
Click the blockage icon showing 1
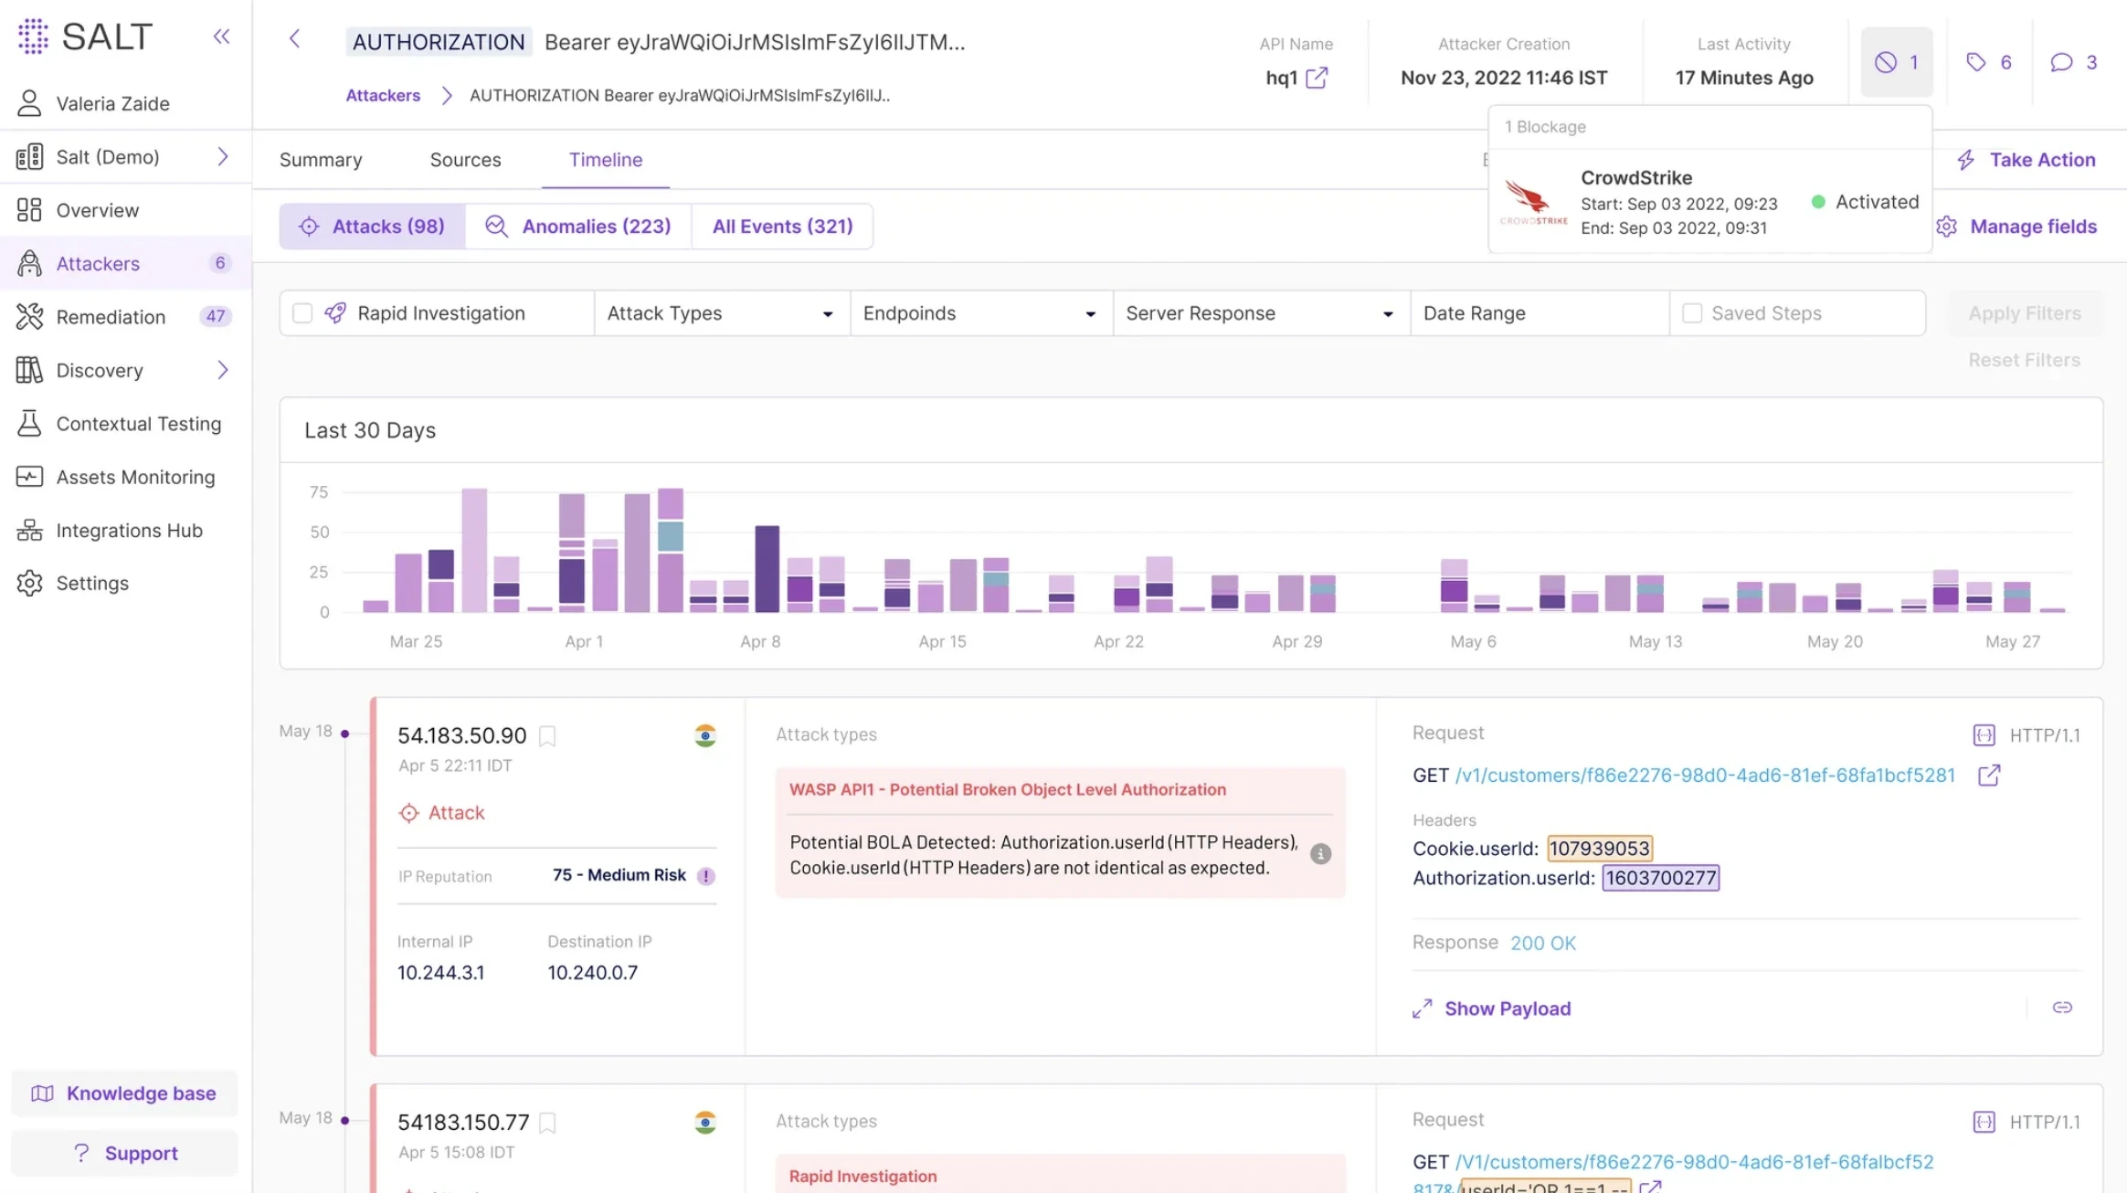pyautogui.click(x=1897, y=61)
